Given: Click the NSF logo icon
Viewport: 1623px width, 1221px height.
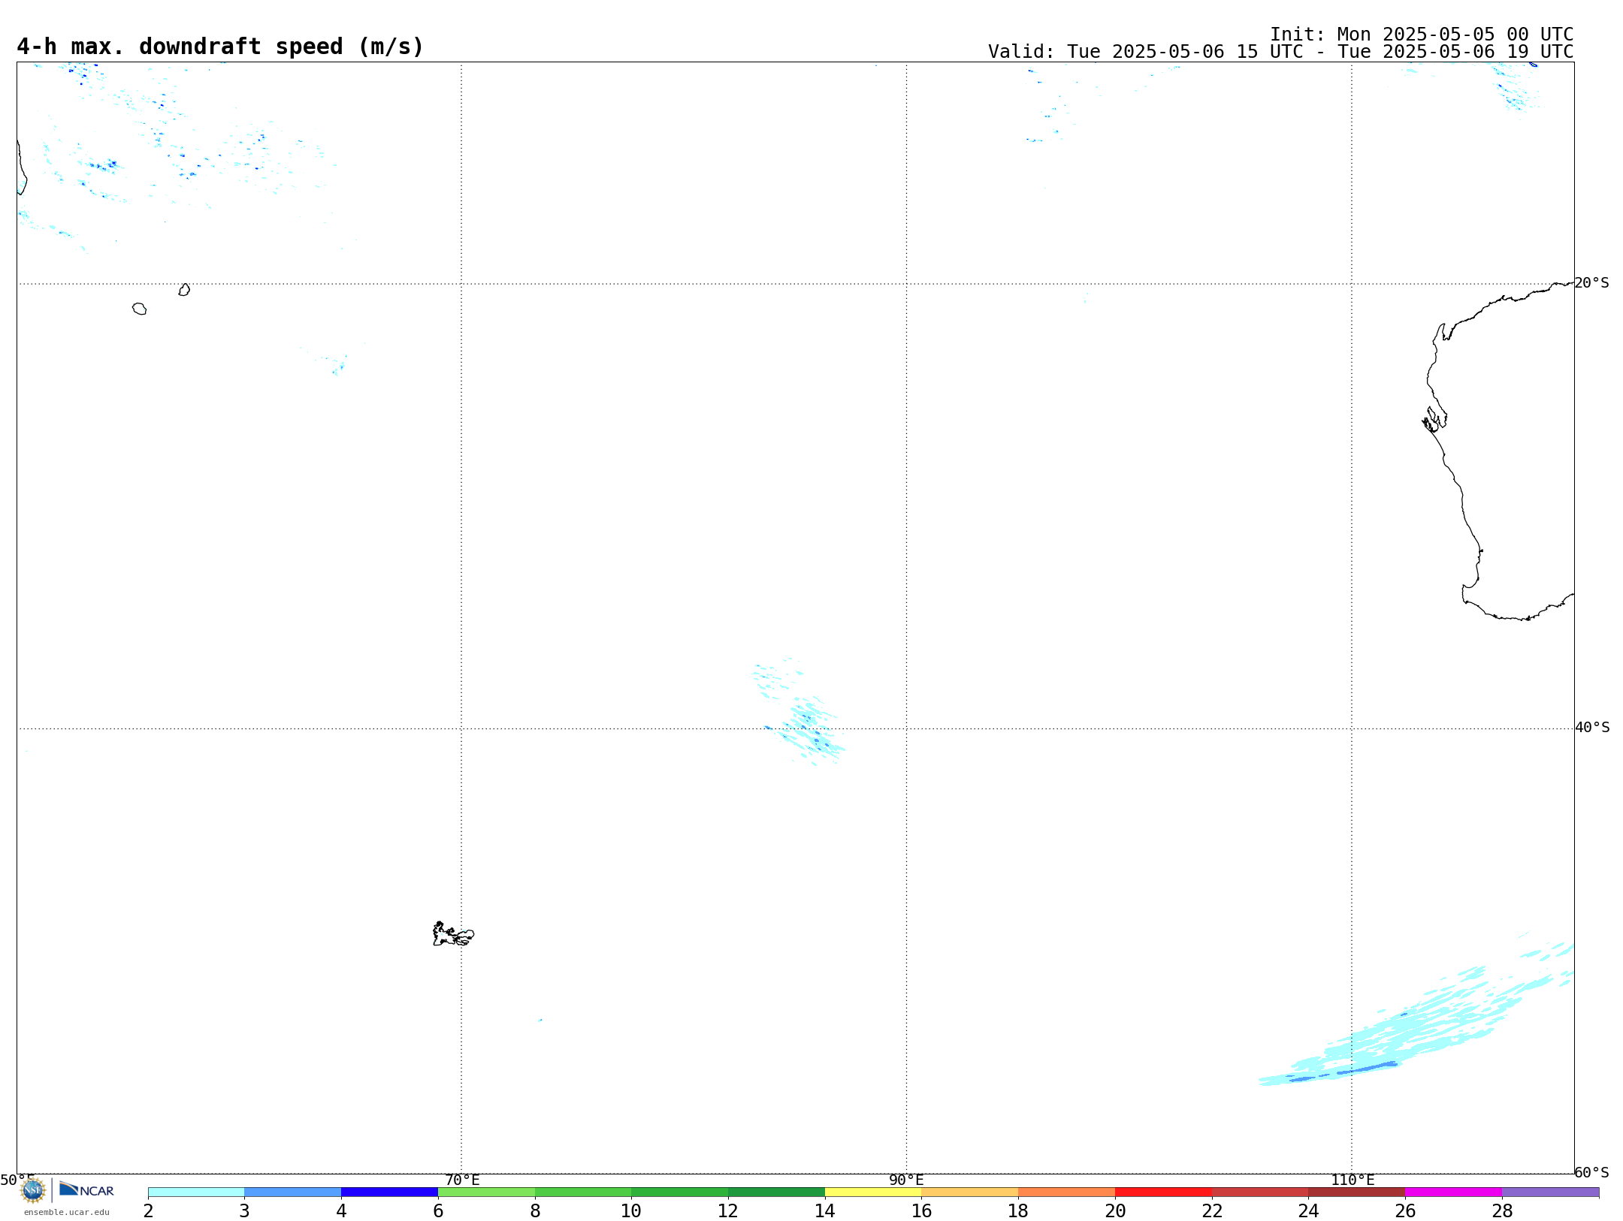Looking at the screenshot, I should pyautogui.click(x=33, y=1190).
